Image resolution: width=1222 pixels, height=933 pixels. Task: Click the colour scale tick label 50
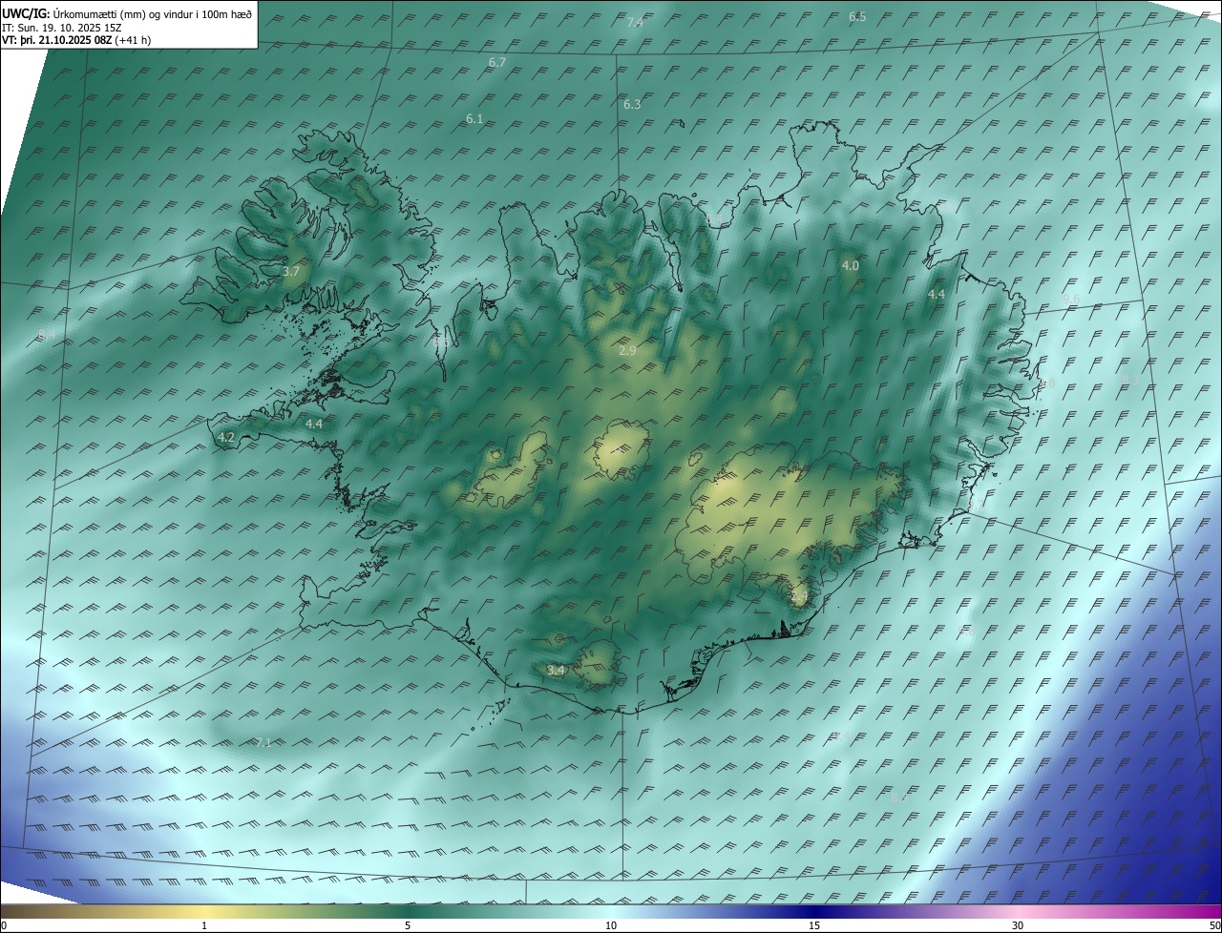1214,925
